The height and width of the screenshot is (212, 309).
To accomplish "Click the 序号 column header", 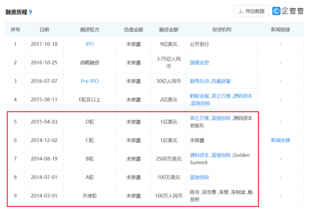I will tap(15, 29).
